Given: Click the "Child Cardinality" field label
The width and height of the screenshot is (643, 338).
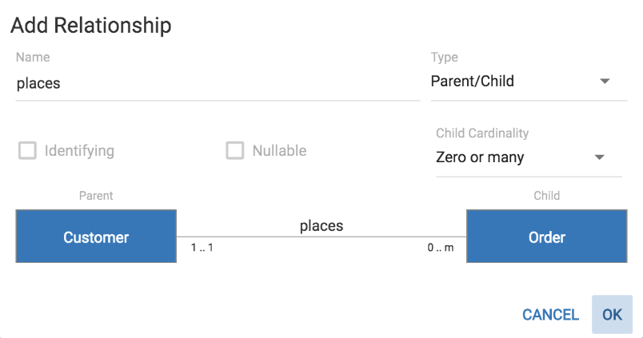Looking at the screenshot, I should (482, 133).
